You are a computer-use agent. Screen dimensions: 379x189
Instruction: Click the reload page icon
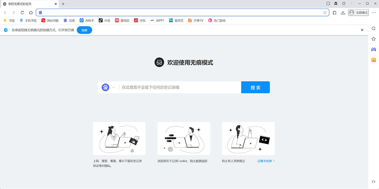pyautogui.click(x=22, y=13)
